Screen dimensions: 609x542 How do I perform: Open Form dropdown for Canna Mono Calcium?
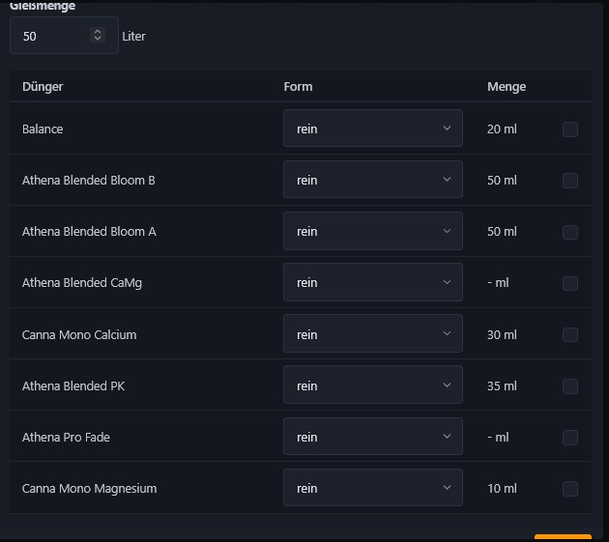click(x=372, y=334)
